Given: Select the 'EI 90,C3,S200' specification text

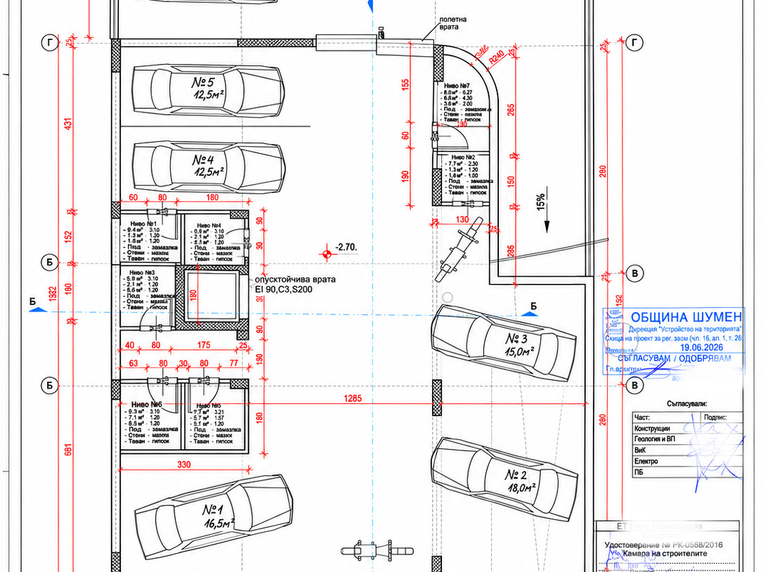Looking at the screenshot, I should (x=284, y=290).
